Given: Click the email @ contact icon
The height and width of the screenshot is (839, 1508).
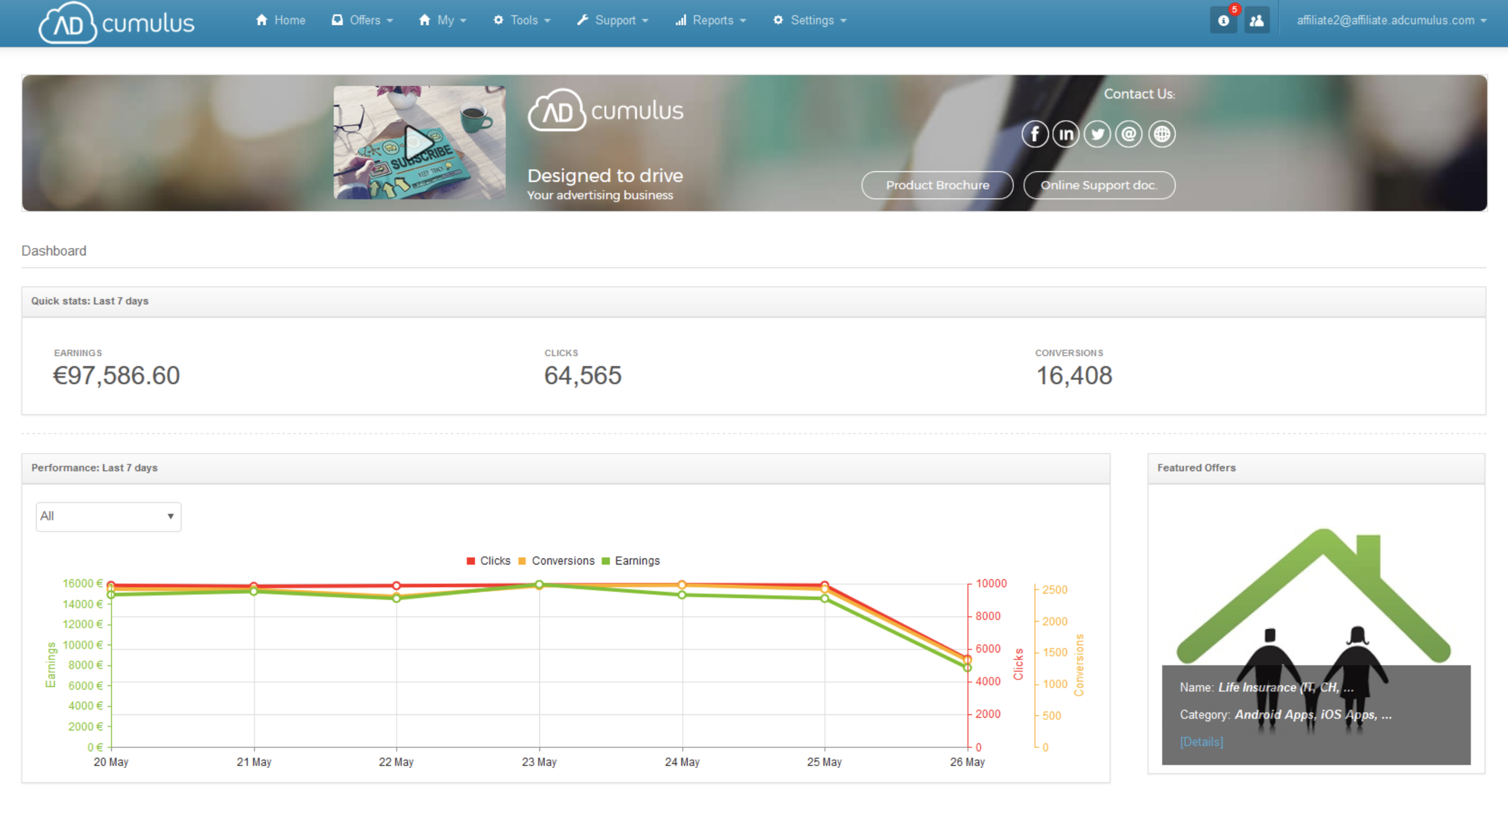Looking at the screenshot, I should pyautogui.click(x=1129, y=134).
